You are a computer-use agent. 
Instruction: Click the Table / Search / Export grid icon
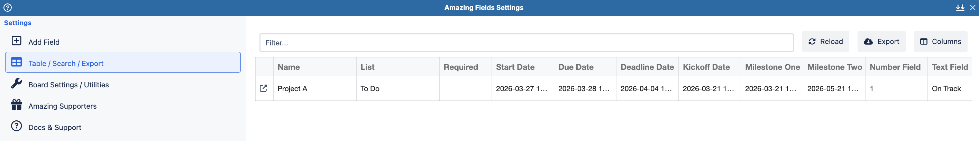[16, 62]
